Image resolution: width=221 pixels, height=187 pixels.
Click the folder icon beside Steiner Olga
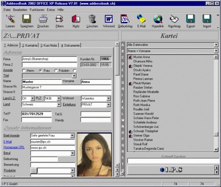[131, 136]
